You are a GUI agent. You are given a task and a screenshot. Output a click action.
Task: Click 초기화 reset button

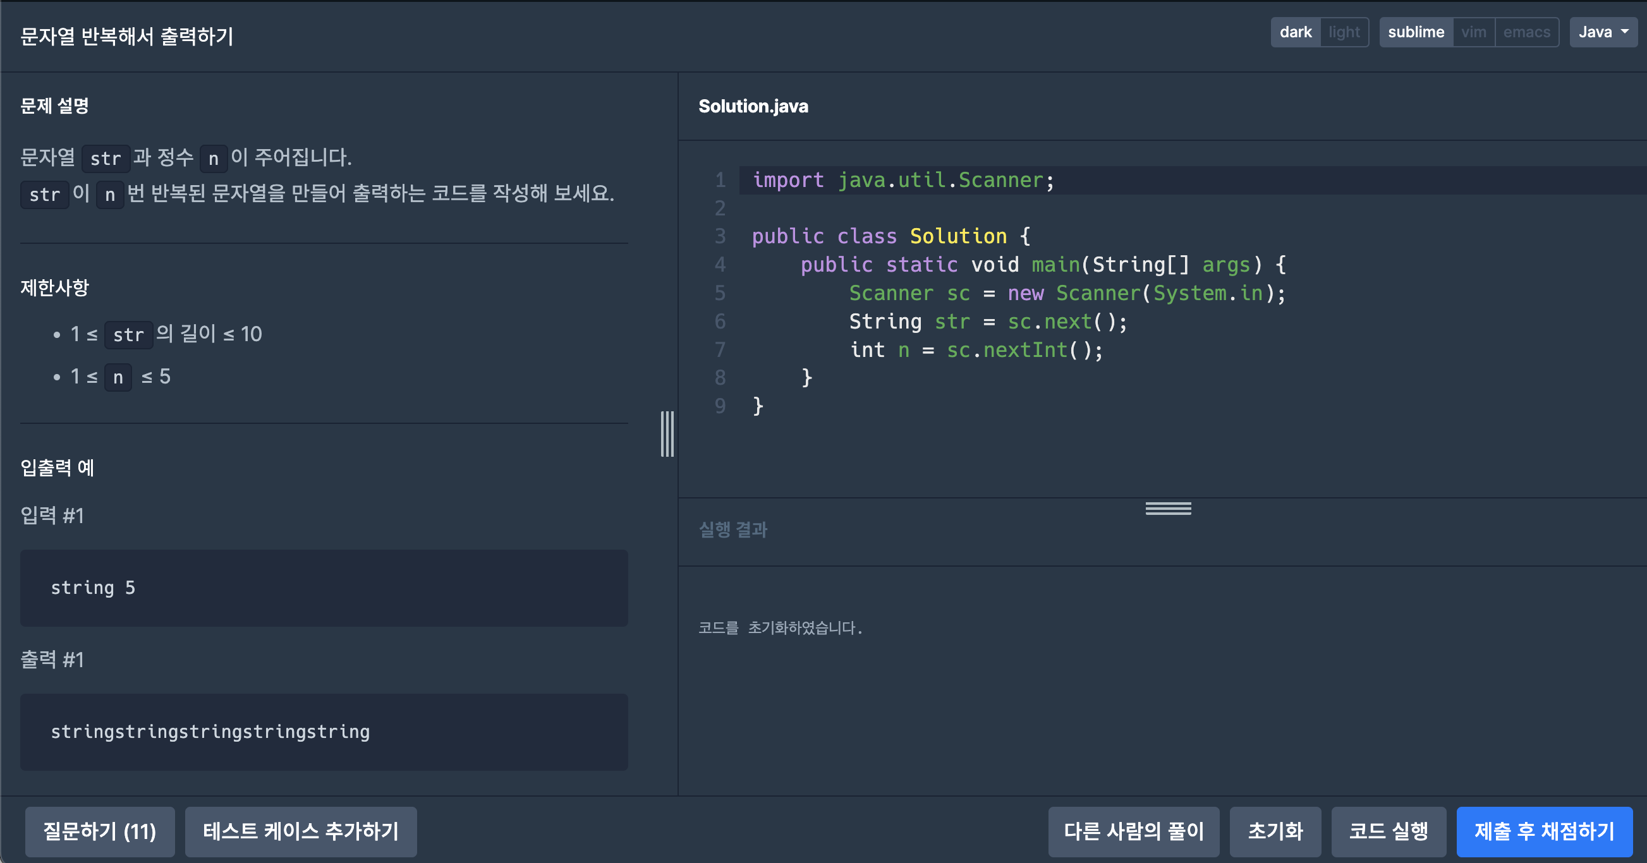coord(1275,831)
